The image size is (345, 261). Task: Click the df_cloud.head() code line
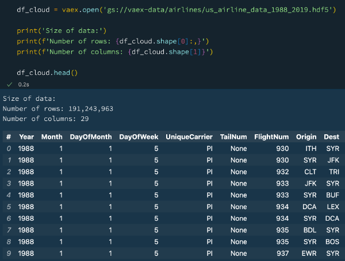pos(47,73)
